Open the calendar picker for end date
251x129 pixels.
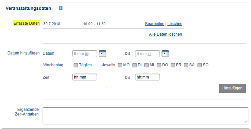click(165, 53)
